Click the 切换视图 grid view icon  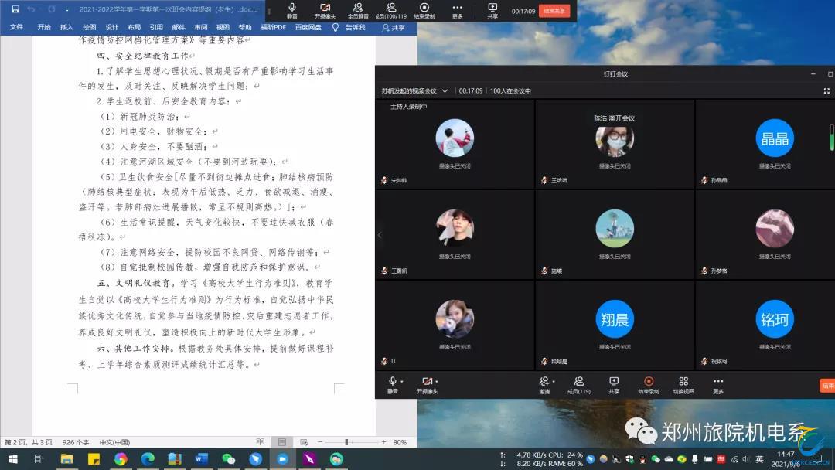(683, 384)
